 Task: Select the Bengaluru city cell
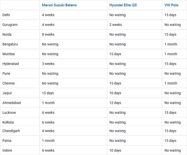point(10,44)
